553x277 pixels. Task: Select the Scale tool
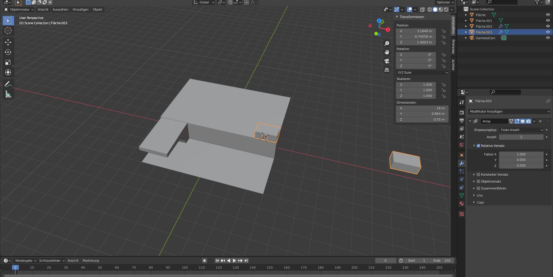pyautogui.click(x=8, y=62)
